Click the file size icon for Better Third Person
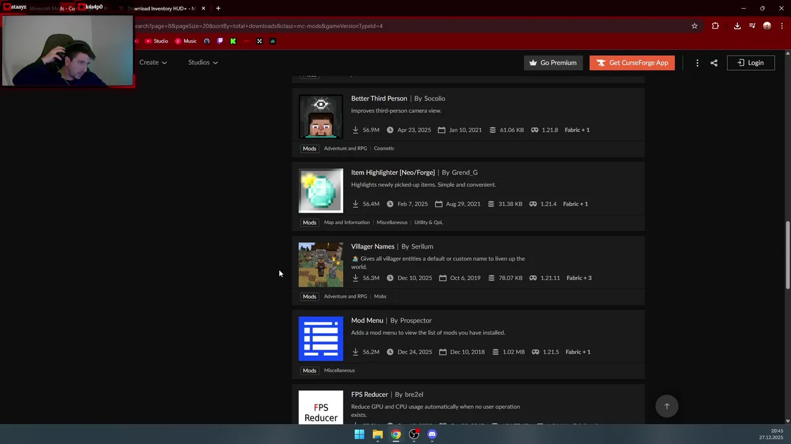Viewport: 791px width, 444px height. [493, 130]
